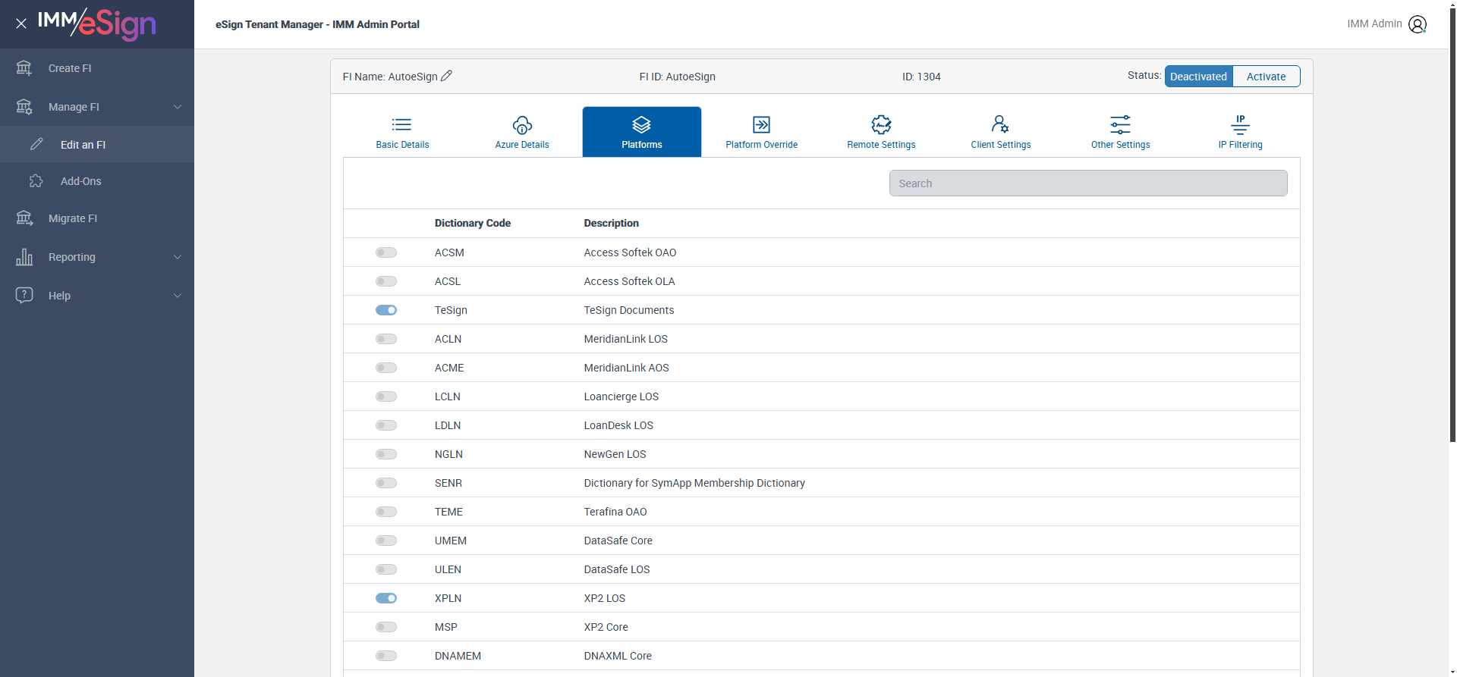Click the Platform Override arrows icon
The width and height of the screenshot is (1457, 677).
click(x=761, y=124)
